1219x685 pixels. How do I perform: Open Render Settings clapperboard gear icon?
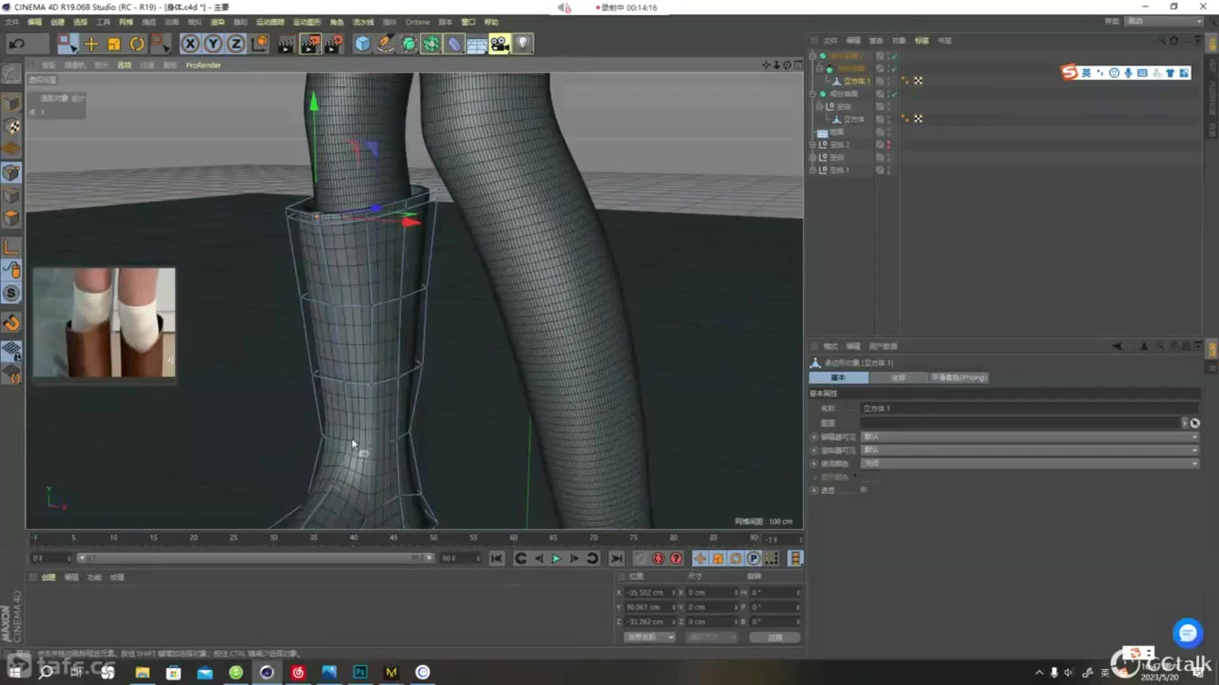tap(333, 44)
